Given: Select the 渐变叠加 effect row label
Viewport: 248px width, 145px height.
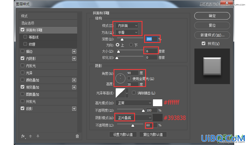Looking at the screenshot, I should coord(33,87).
